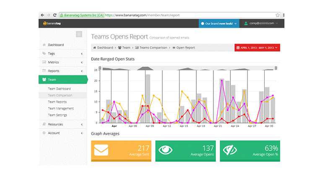Bookmark page using the star icon
The height and width of the screenshot is (196, 323).
pos(277,15)
